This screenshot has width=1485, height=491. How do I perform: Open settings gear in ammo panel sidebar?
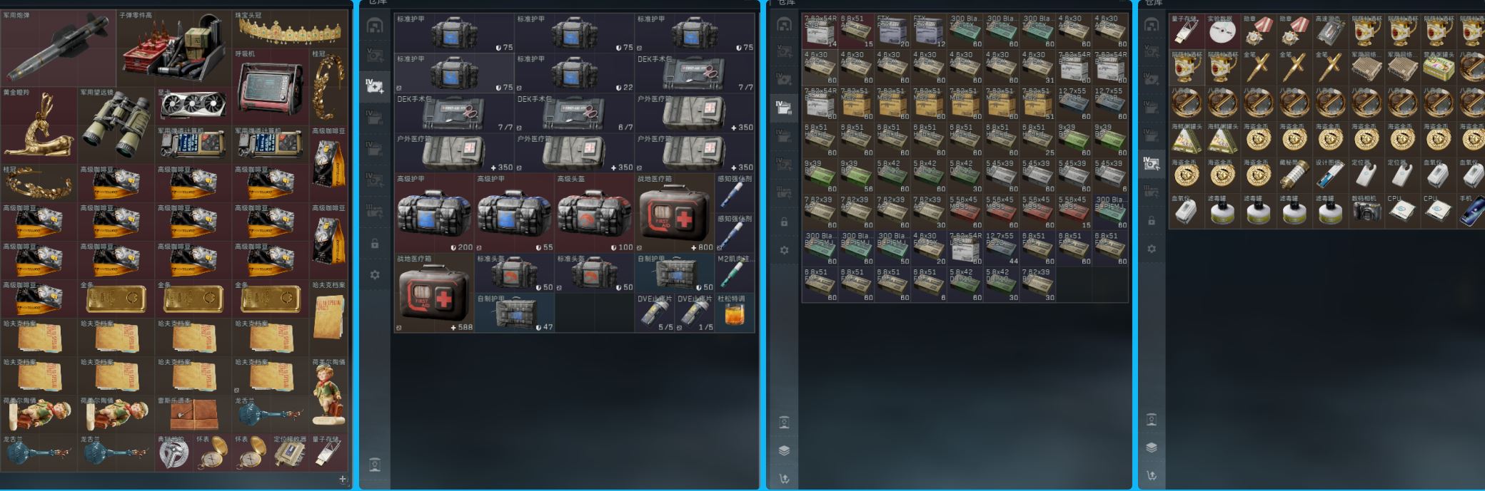click(x=784, y=250)
